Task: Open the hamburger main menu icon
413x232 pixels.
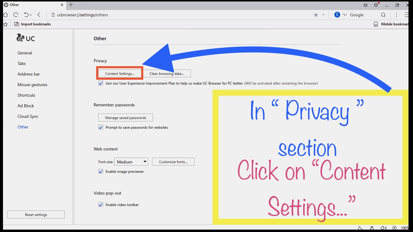Action: [x=407, y=15]
